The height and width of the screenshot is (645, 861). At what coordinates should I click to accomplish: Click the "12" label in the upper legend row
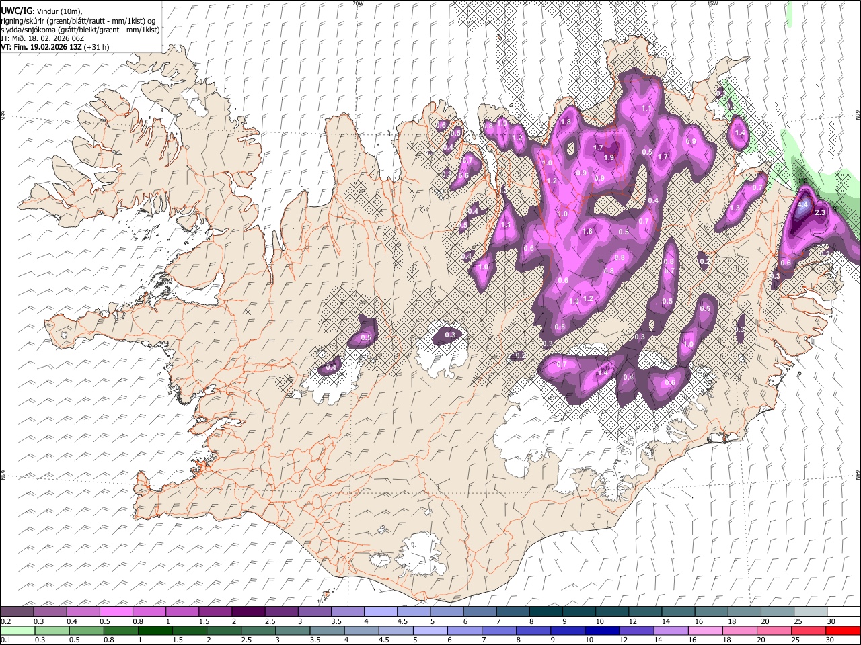point(632,621)
